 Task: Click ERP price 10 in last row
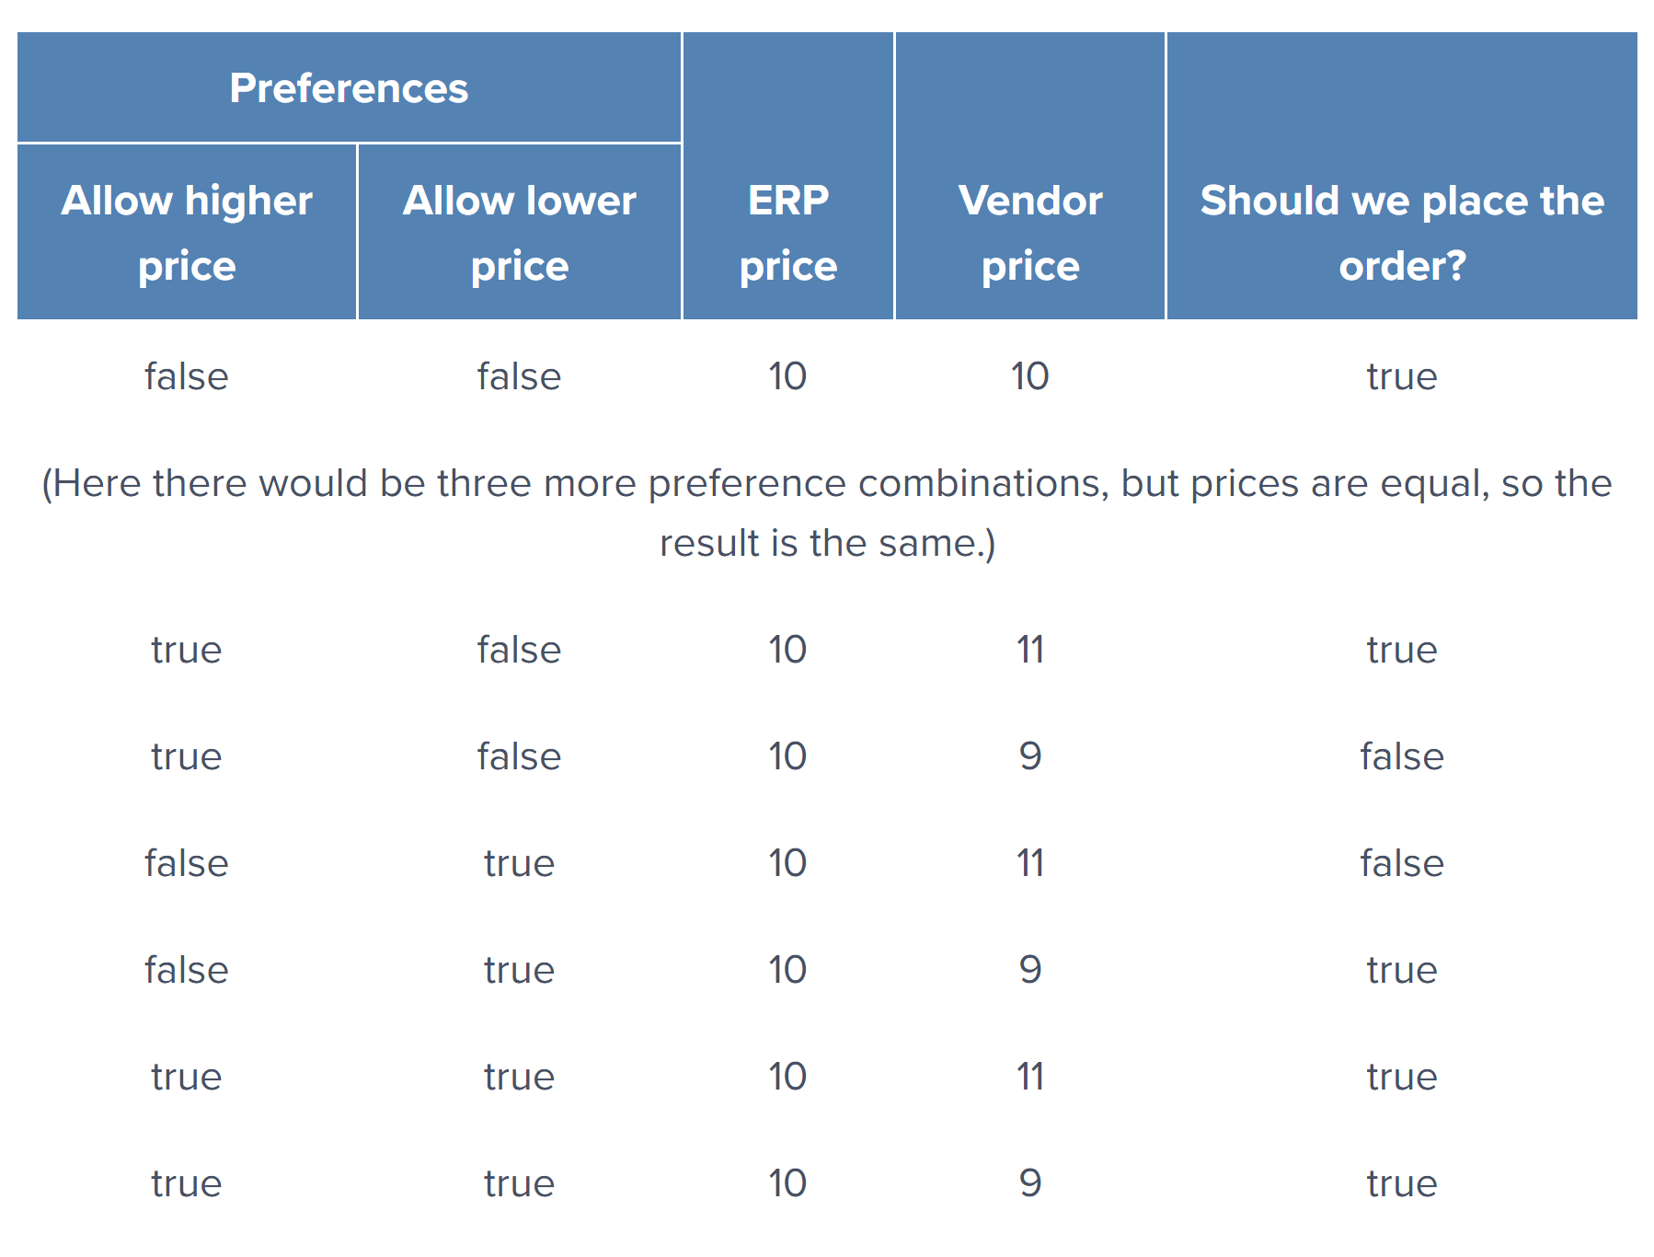788,1183
